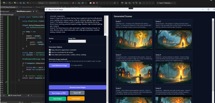Pin the MainWindow.xaml.cs tab
Image resolution: width=215 pixels, height=103 pixels.
click(34, 11)
